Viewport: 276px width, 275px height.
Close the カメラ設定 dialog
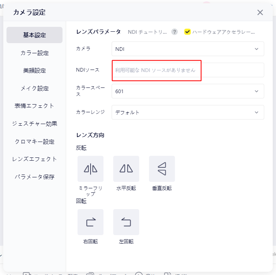(260, 12)
